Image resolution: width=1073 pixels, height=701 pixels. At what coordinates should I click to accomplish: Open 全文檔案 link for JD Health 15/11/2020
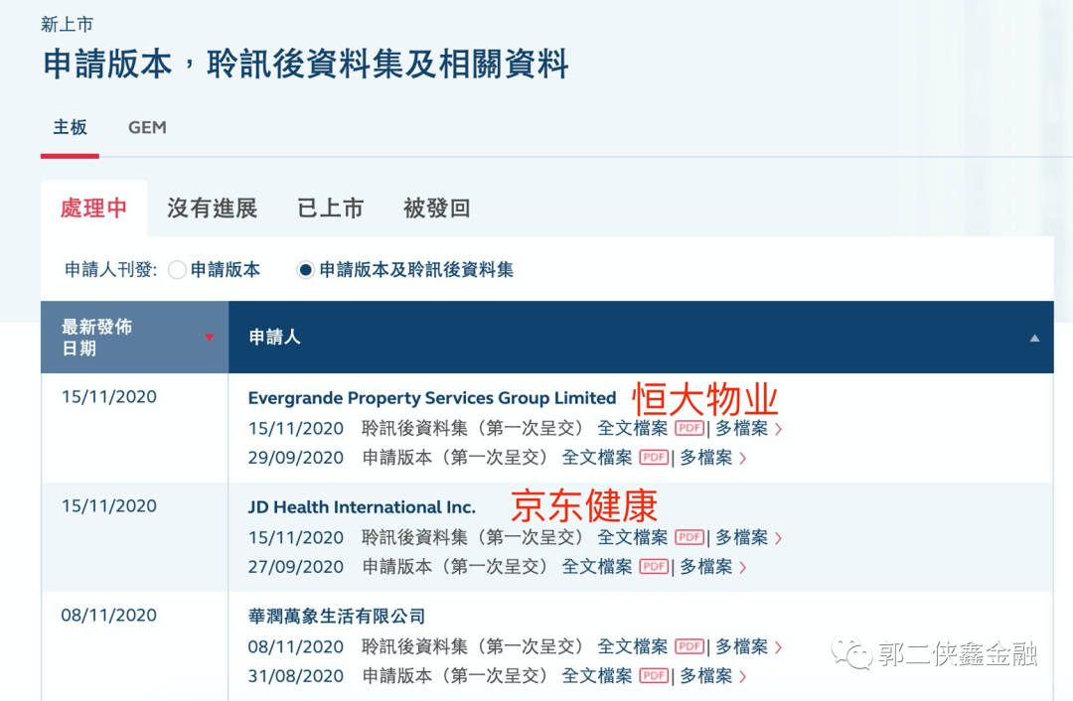(x=632, y=537)
